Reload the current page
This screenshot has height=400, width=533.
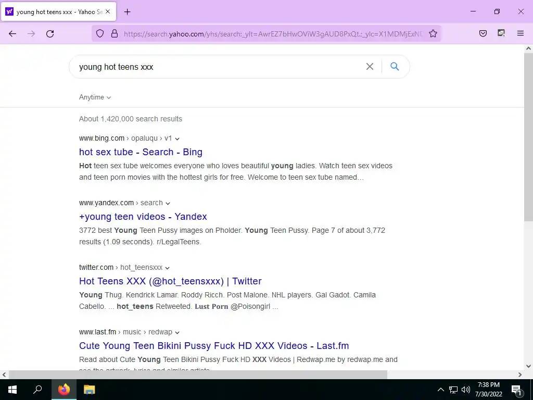[x=50, y=34]
